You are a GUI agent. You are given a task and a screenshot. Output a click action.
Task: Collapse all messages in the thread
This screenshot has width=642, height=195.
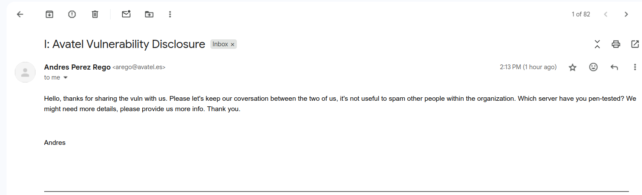(x=597, y=44)
